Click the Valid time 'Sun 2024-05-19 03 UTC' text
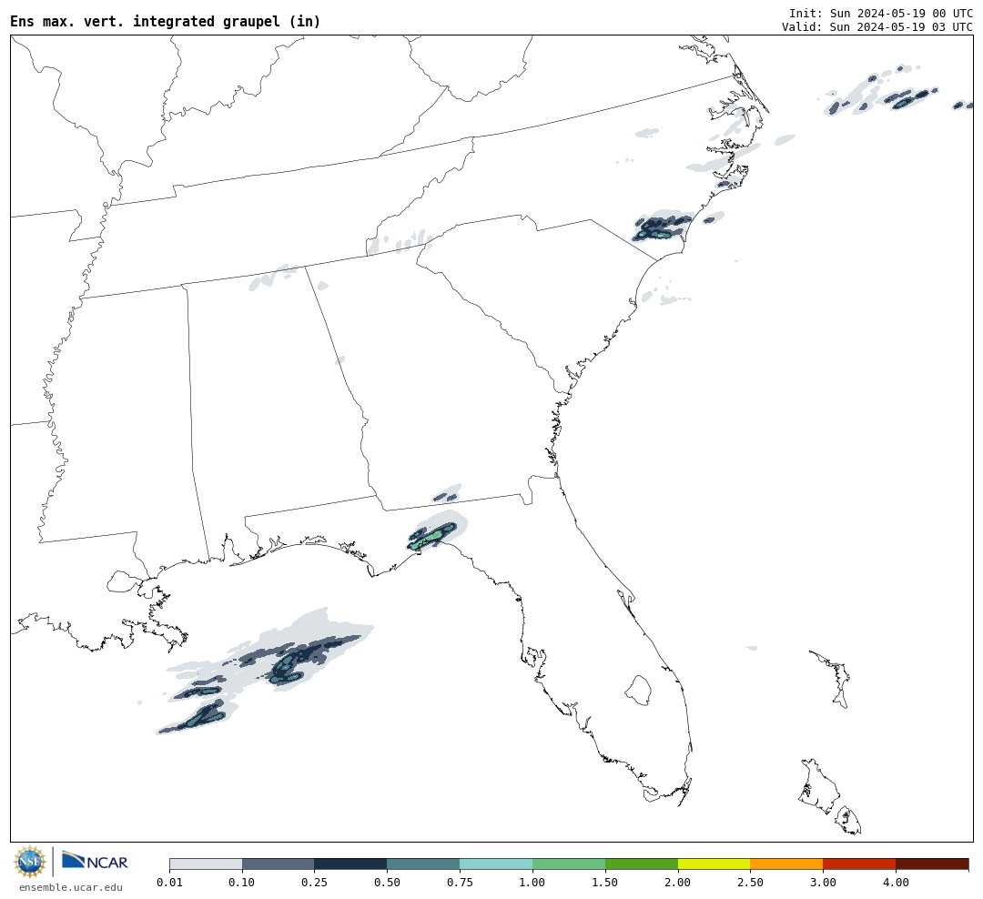The width and height of the screenshot is (983, 899). (x=901, y=27)
